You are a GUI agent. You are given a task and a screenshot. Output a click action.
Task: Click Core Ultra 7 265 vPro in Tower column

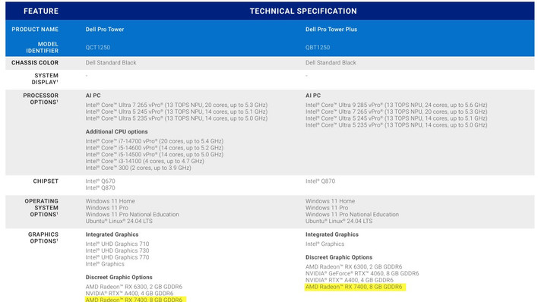click(176, 105)
